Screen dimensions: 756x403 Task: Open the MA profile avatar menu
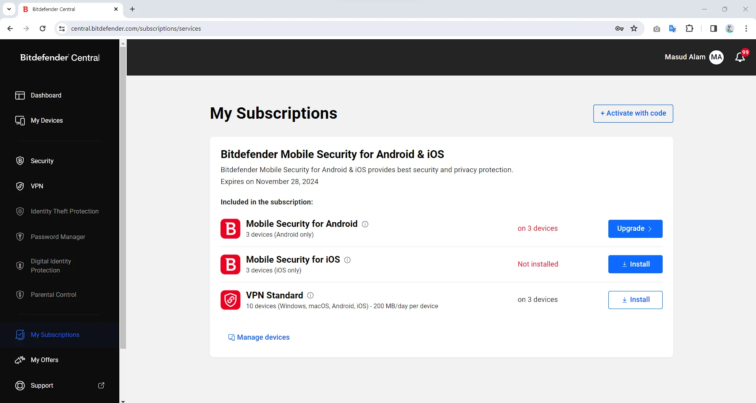[716, 57]
